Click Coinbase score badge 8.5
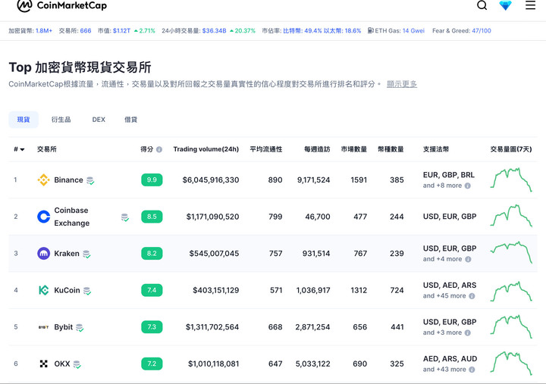The image size is (546, 384). point(152,217)
